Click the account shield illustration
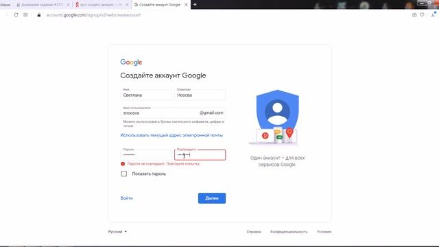439x247 pixels. click(x=277, y=117)
